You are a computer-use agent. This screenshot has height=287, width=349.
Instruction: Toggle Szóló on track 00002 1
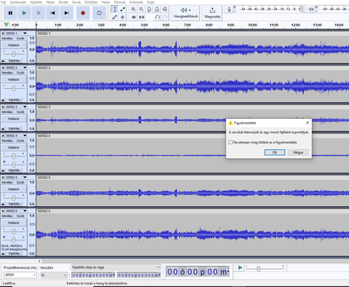click(x=20, y=39)
